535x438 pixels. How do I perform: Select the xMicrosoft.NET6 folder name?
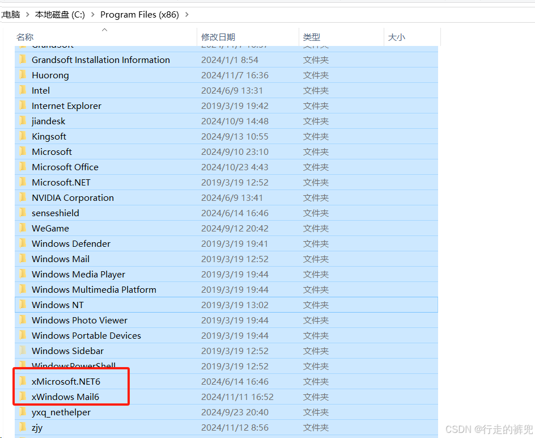pyautogui.click(x=66, y=381)
